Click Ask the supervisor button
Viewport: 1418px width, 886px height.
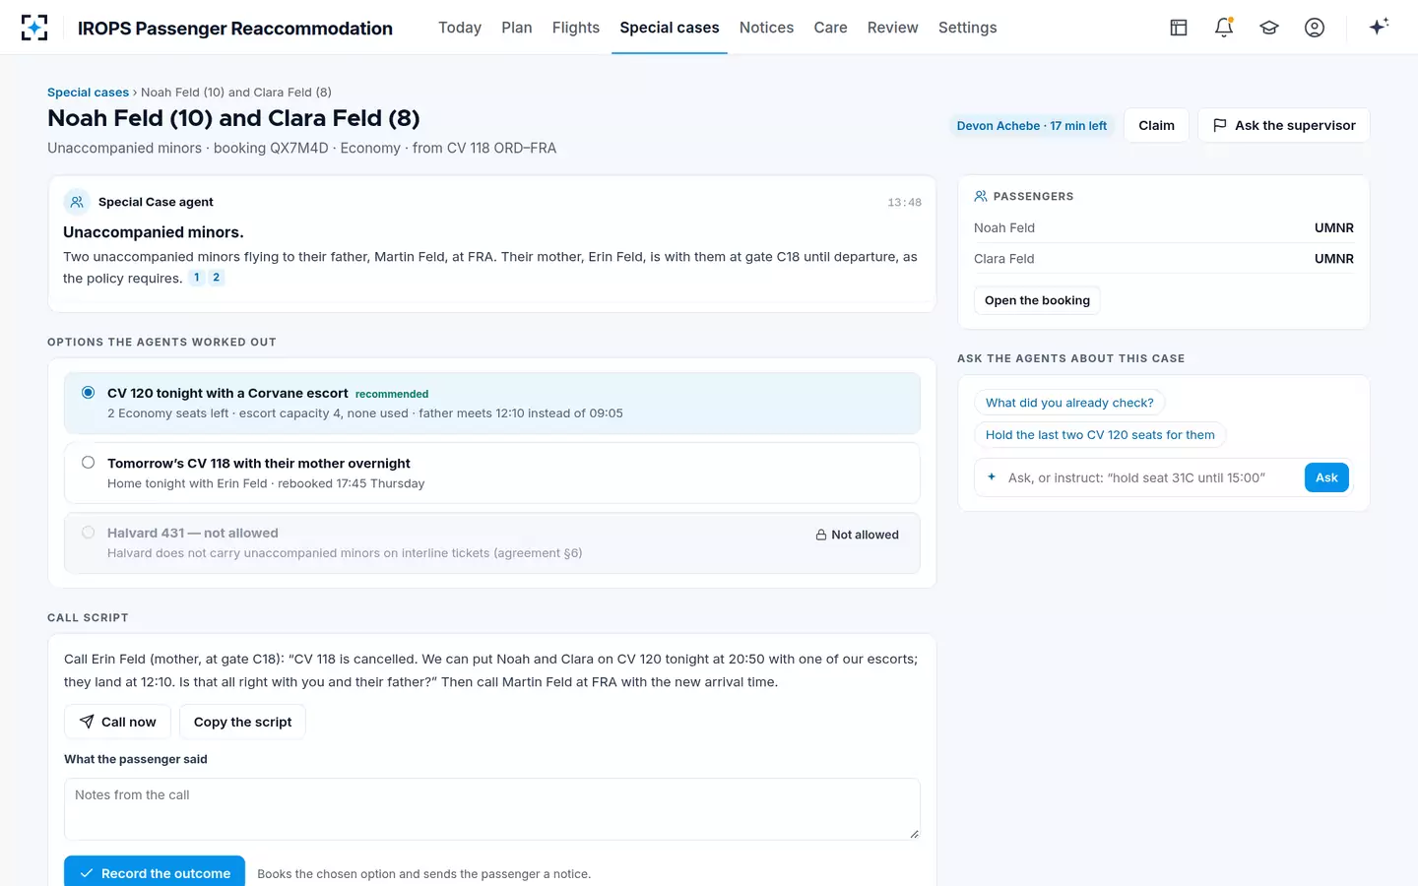coord(1283,125)
